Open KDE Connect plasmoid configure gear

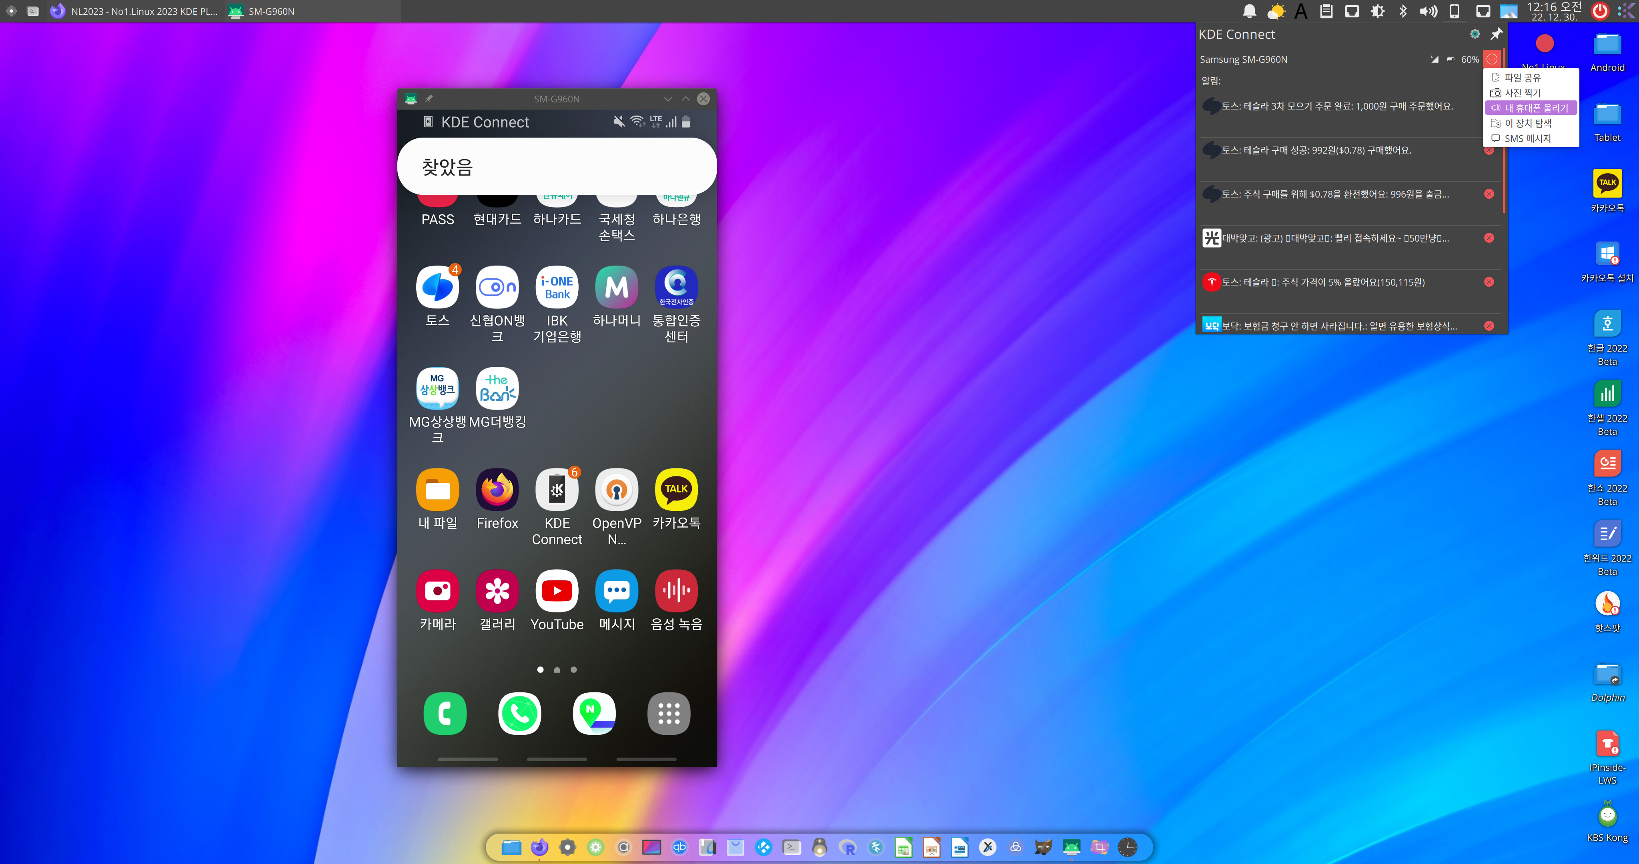pyautogui.click(x=1475, y=34)
